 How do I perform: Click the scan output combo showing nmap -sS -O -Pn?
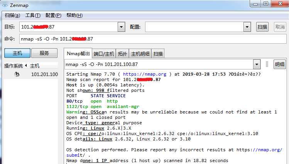click(159, 64)
